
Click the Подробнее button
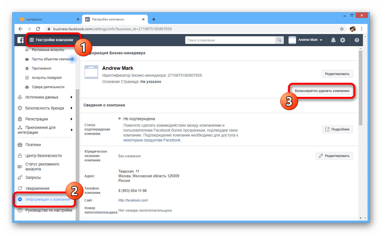pyautogui.click(x=337, y=129)
